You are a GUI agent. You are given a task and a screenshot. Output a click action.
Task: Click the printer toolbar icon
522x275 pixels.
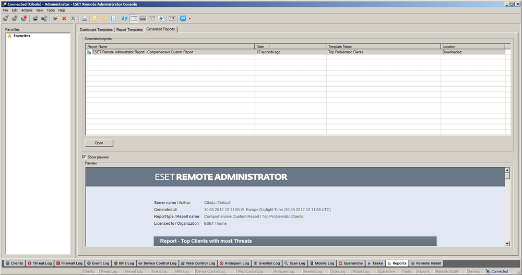pyautogui.click(x=84, y=18)
